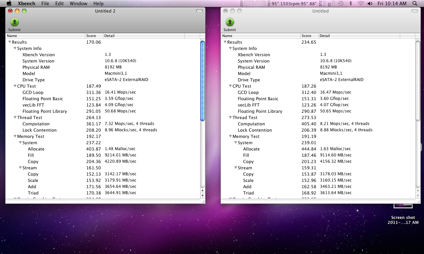Open the Help menu
Viewport: 424px width, 254px height.
(98, 3)
